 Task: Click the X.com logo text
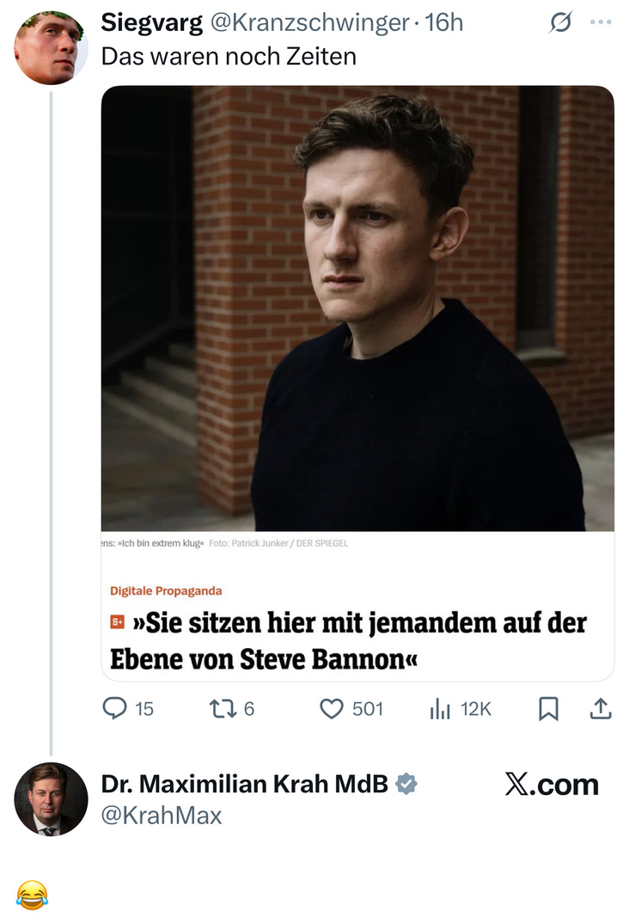[x=552, y=784]
